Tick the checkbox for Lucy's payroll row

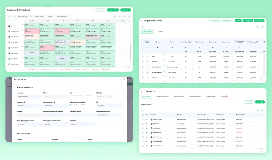tap(143, 56)
